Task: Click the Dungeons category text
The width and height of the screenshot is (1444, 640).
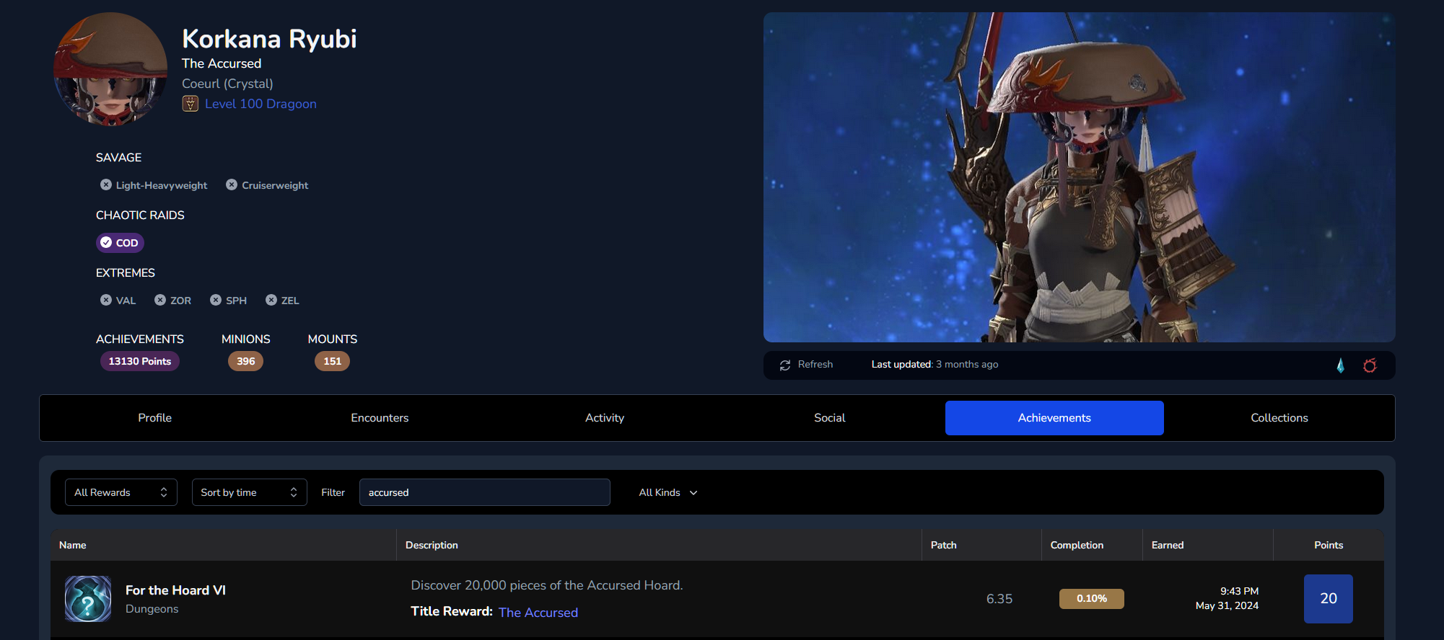Action: point(152,609)
